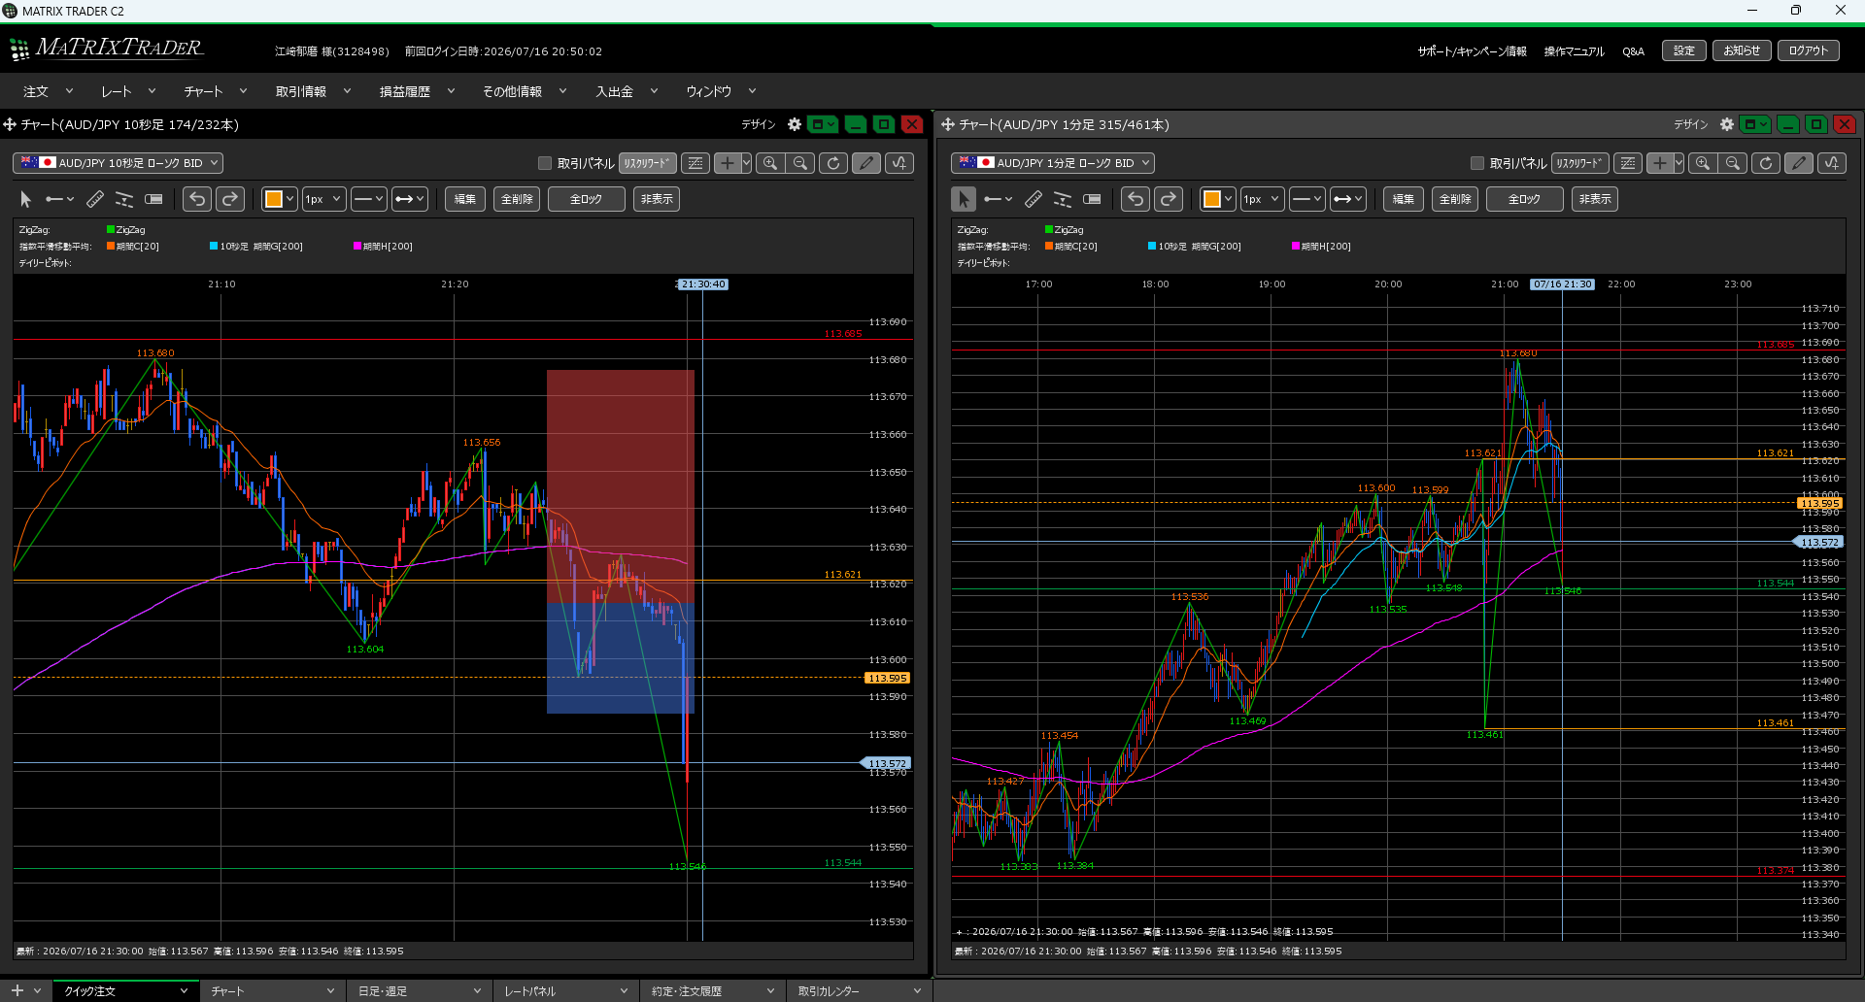Select the cursor tool in the 10秒足 chart
This screenshot has height=1002, width=1865.
(x=26, y=199)
